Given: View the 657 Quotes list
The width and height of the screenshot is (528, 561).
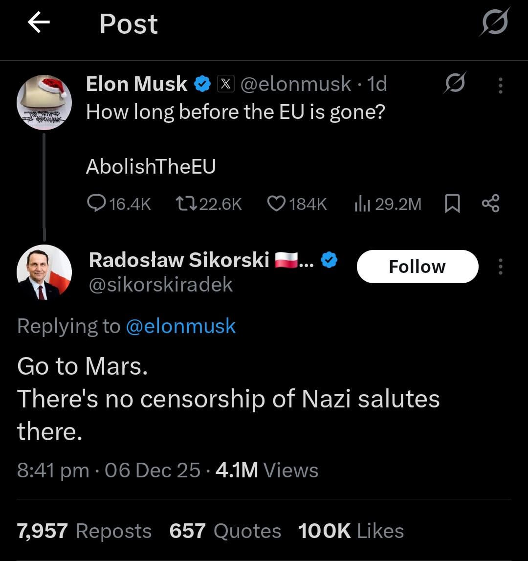Looking at the screenshot, I should [x=225, y=531].
